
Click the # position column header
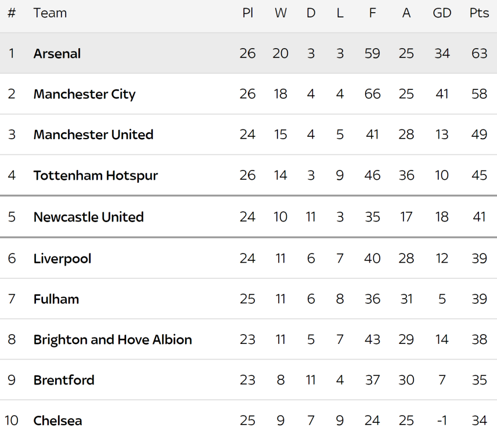(x=12, y=13)
